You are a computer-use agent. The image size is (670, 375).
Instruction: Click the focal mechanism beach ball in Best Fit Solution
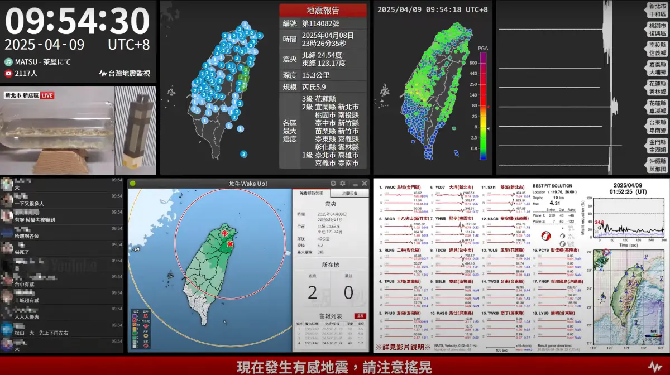(546, 236)
